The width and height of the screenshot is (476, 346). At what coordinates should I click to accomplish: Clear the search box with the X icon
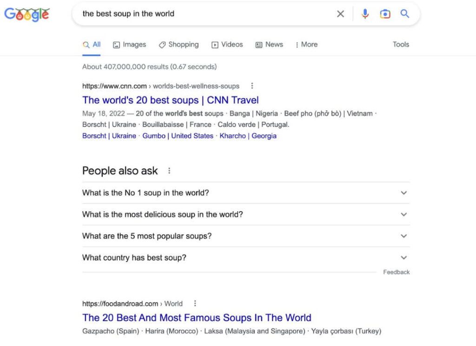coord(341,14)
